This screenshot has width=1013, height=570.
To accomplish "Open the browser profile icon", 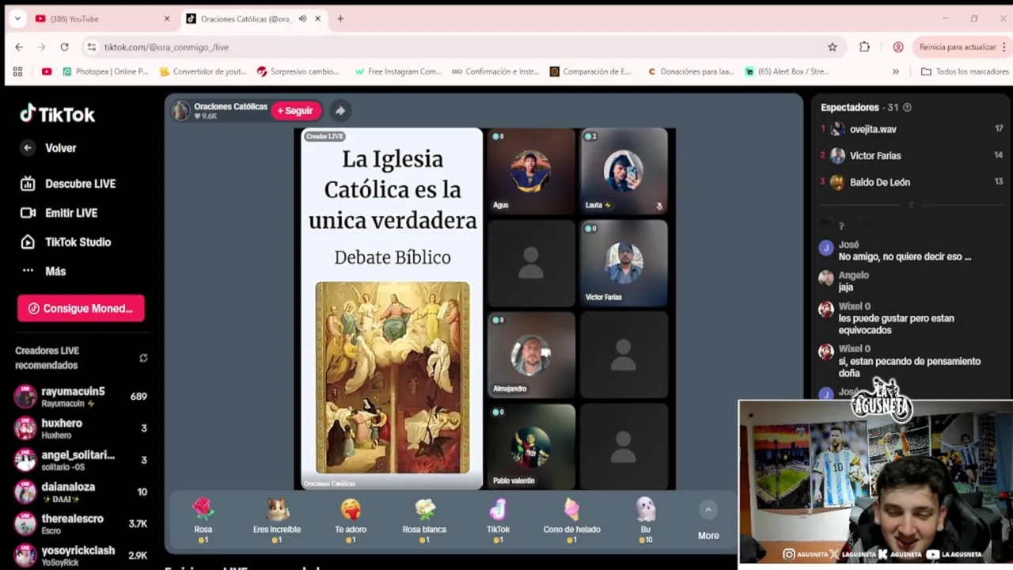I will click(898, 47).
